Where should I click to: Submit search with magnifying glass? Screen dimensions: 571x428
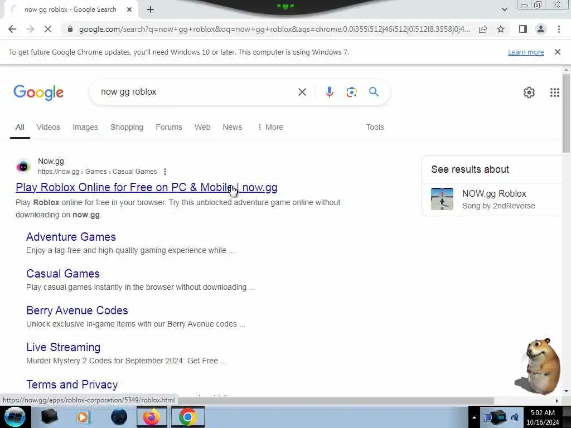374,92
